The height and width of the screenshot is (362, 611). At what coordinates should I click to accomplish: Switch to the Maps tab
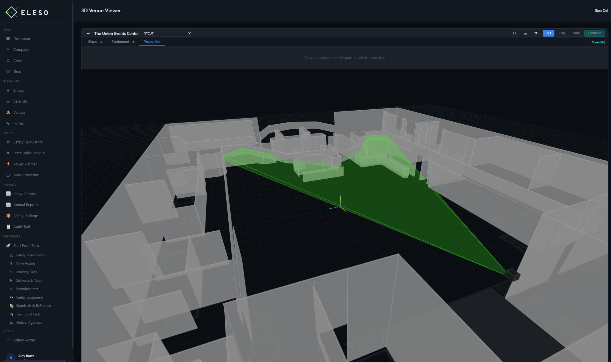(x=92, y=42)
